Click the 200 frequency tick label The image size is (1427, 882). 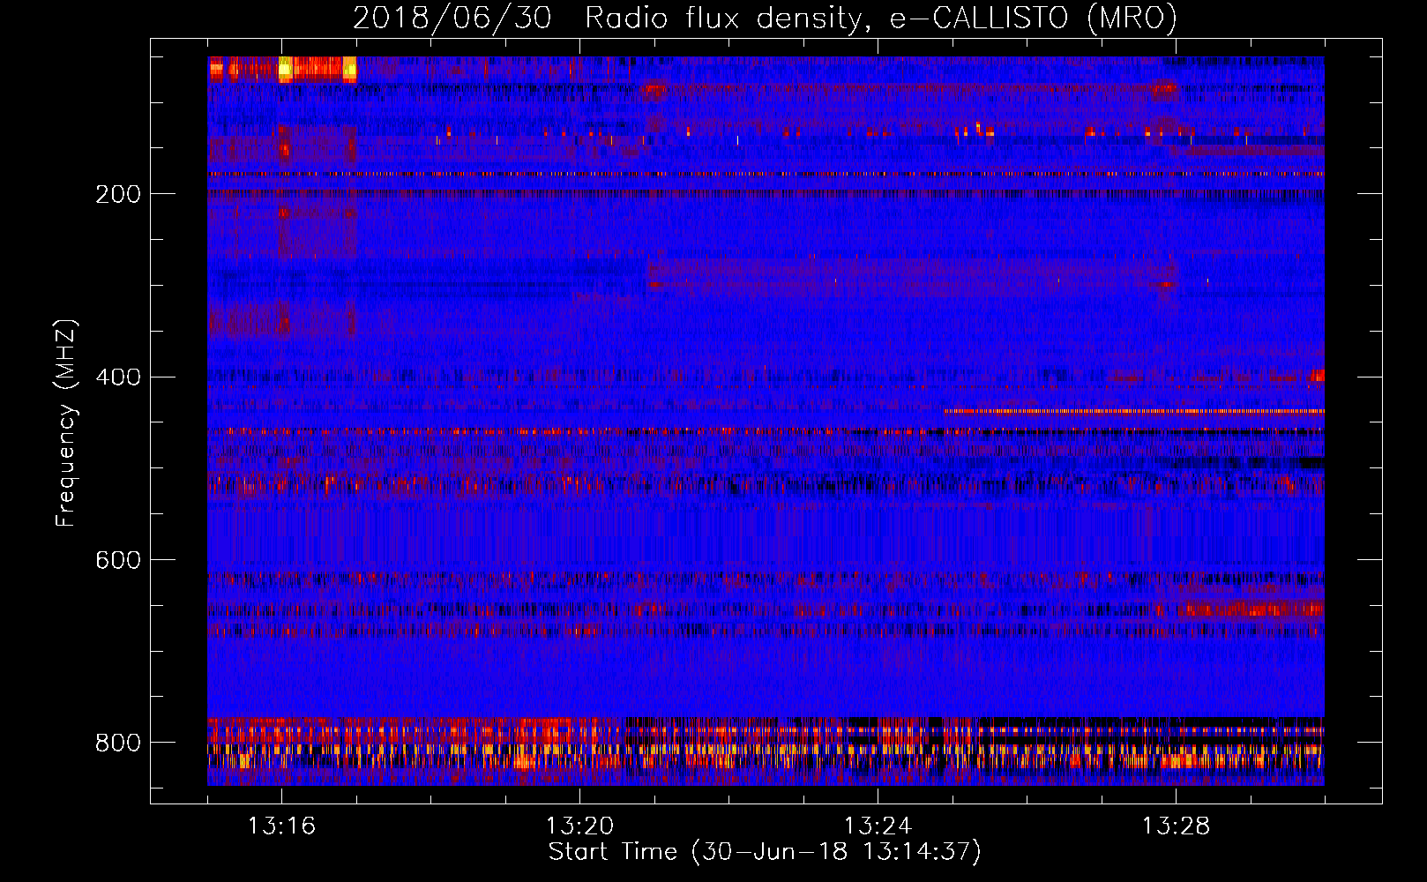tap(118, 194)
